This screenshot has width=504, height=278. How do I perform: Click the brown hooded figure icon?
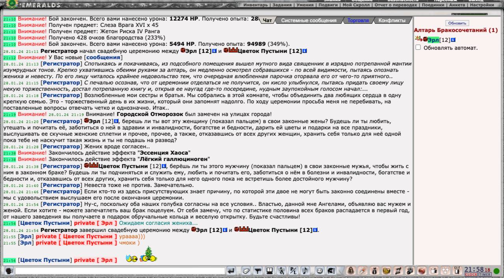pyautogui.click(x=351, y=271)
